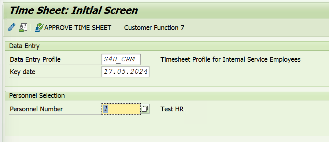Click the Data Entry Profile input field
This screenshot has height=142, width=329.
point(121,60)
